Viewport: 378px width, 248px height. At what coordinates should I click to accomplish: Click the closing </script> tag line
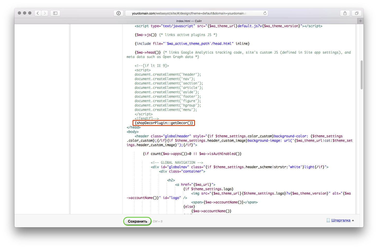(144, 114)
